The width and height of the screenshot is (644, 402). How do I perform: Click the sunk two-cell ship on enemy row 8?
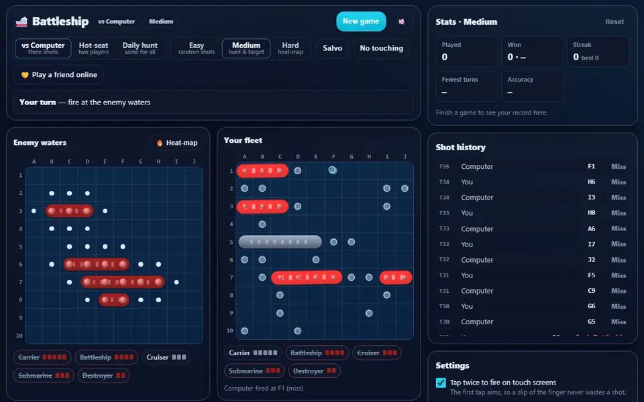[114, 300]
